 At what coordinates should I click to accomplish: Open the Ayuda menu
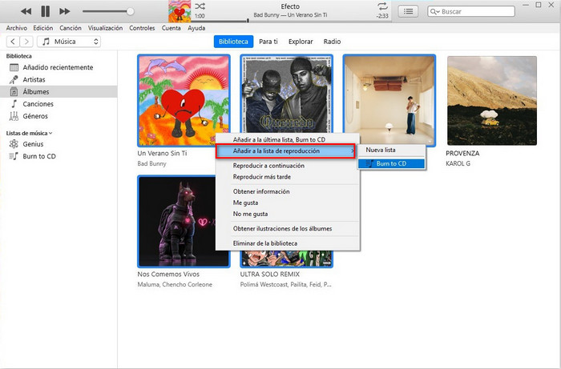196,28
